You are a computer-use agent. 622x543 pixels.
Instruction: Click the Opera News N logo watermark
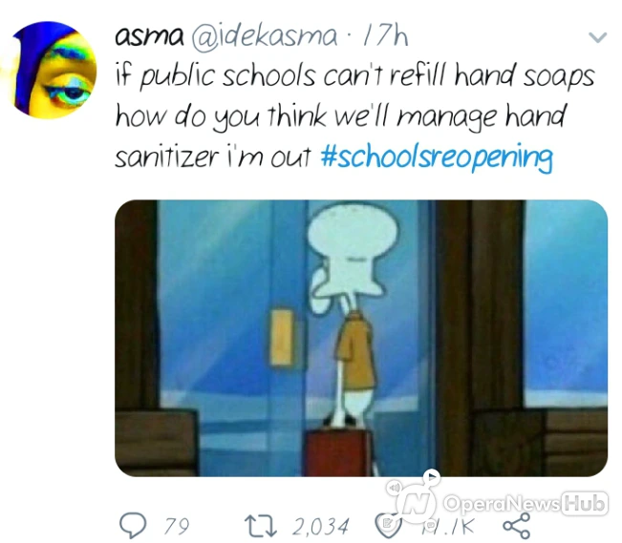point(415,504)
